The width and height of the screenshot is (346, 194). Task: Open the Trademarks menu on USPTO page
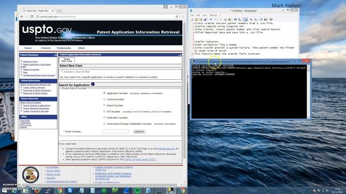pos(64,48)
